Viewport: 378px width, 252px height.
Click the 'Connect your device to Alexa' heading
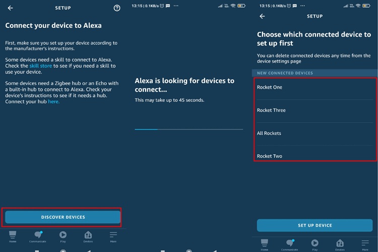[53, 26]
